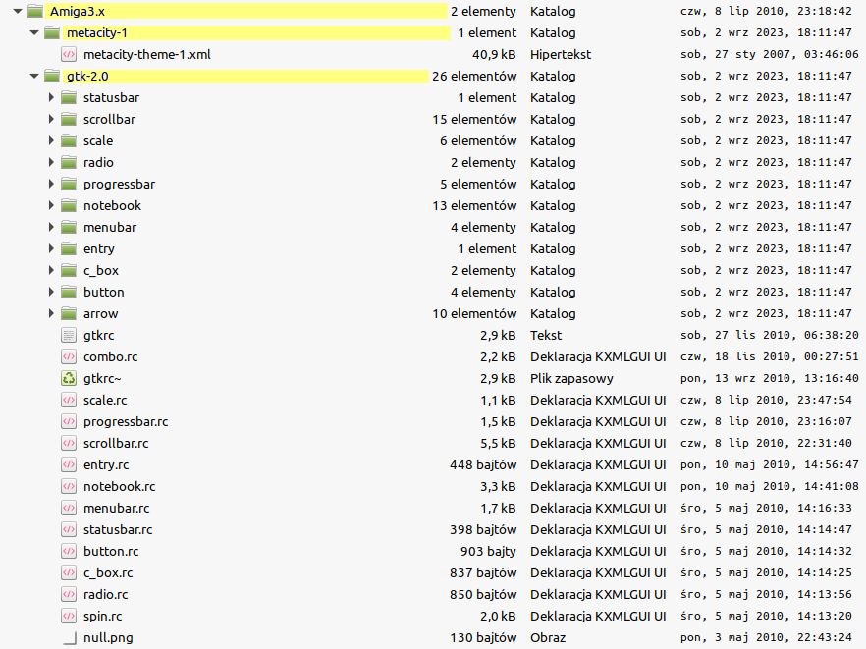This screenshot has width=866, height=649.
Task: Expand the arrow folder
Action: 51,313
